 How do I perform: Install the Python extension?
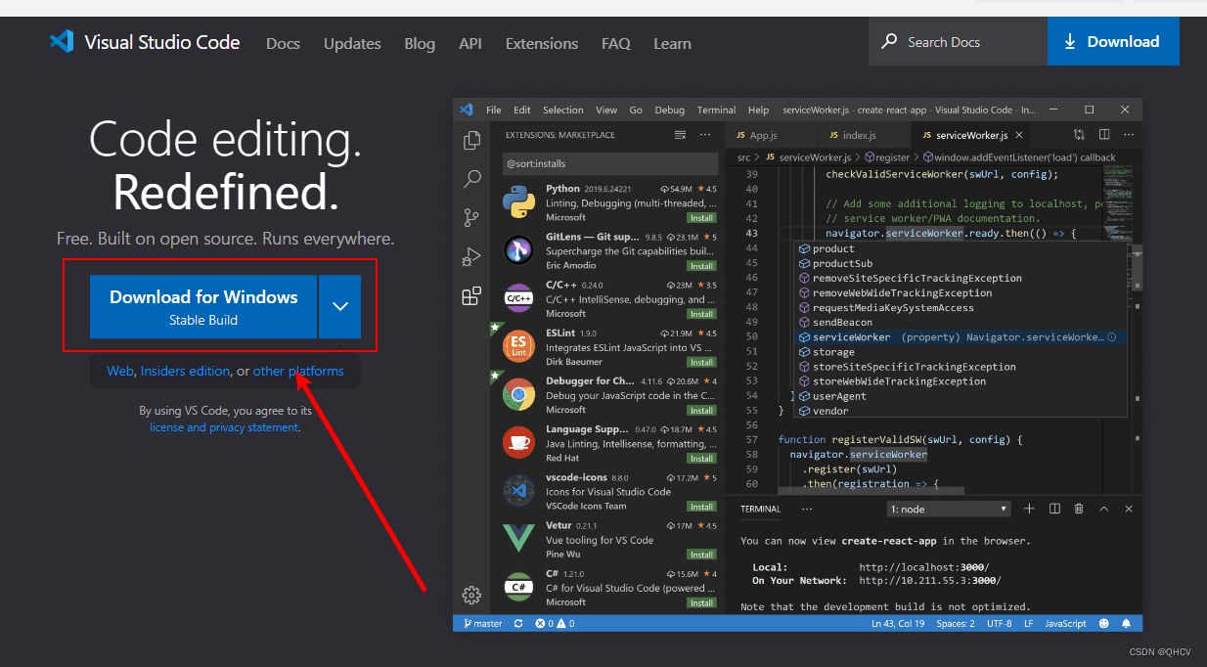pos(701,218)
